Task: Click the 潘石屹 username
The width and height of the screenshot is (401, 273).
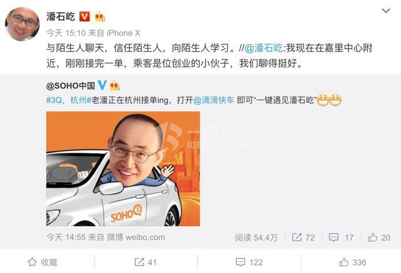Action: pyautogui.click(x=61, y=17)
